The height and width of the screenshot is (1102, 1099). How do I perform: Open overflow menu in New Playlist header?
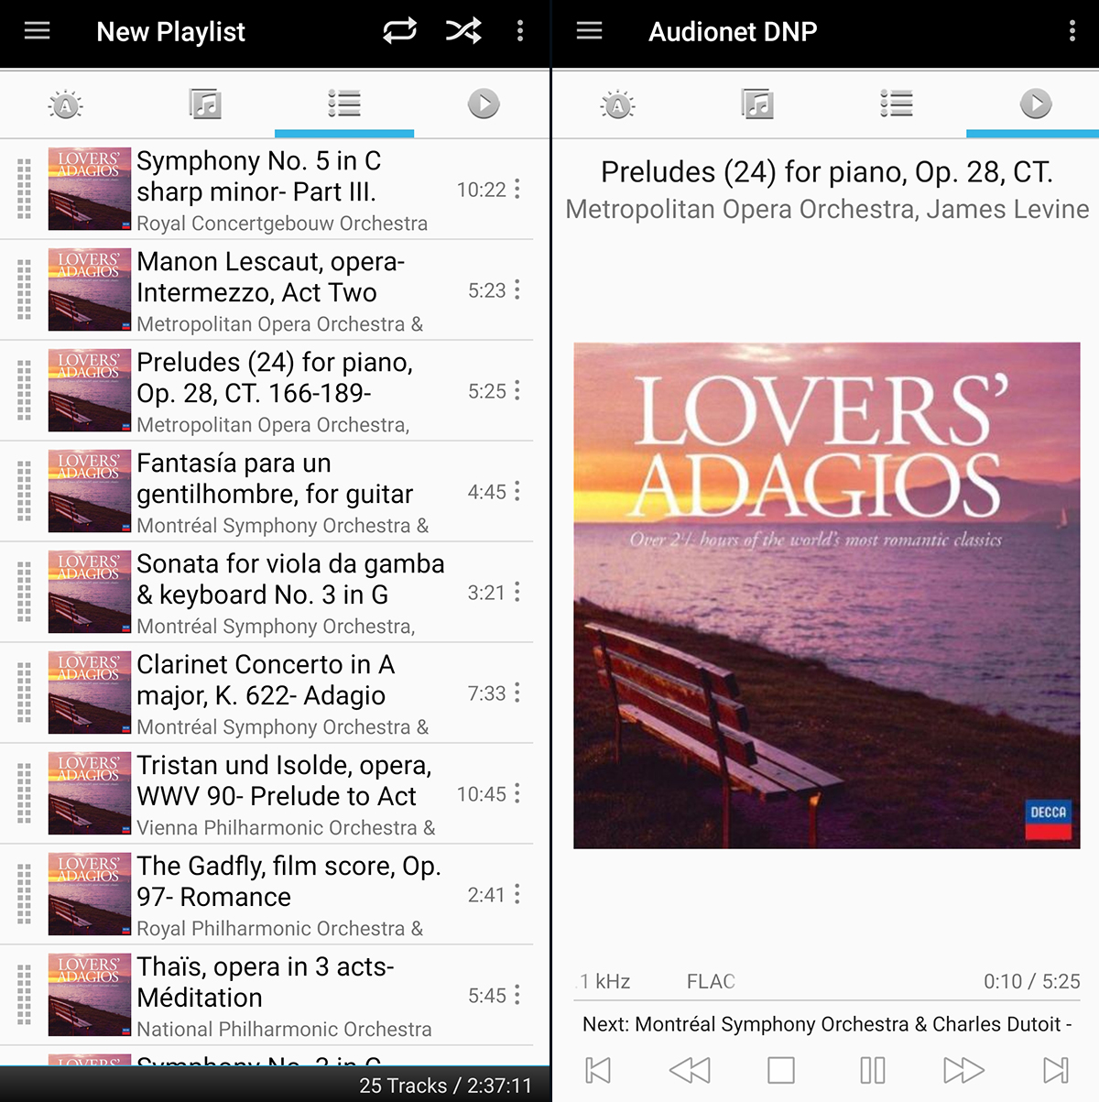point(520,31)
